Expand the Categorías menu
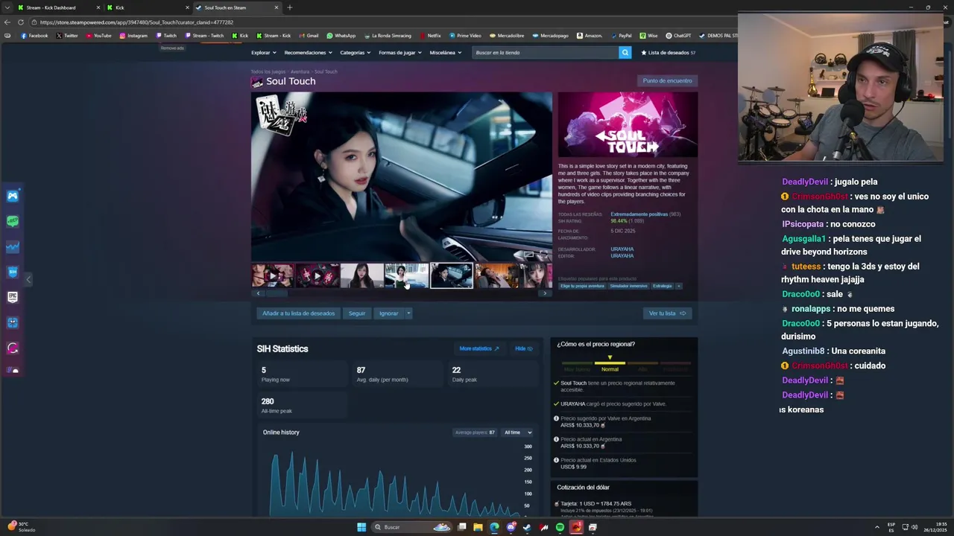The image size is (954, 536). (356, 53)
